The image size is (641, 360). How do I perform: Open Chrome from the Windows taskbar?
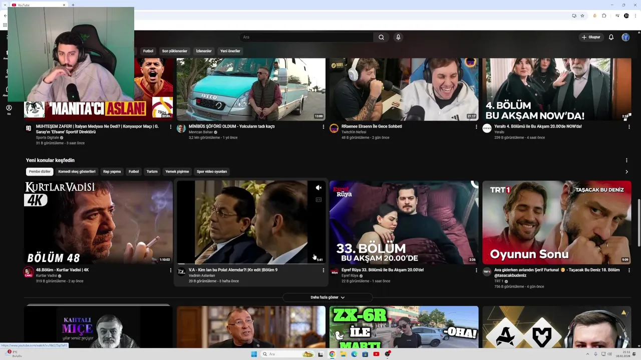tap(332, 354)
